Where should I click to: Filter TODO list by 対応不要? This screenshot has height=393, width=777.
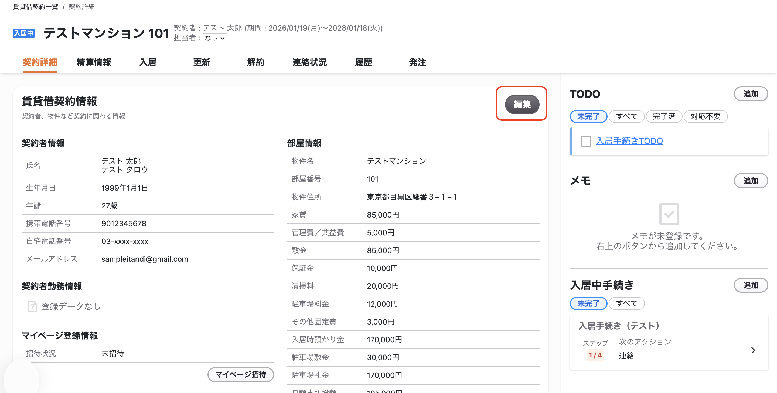(706, 116)
